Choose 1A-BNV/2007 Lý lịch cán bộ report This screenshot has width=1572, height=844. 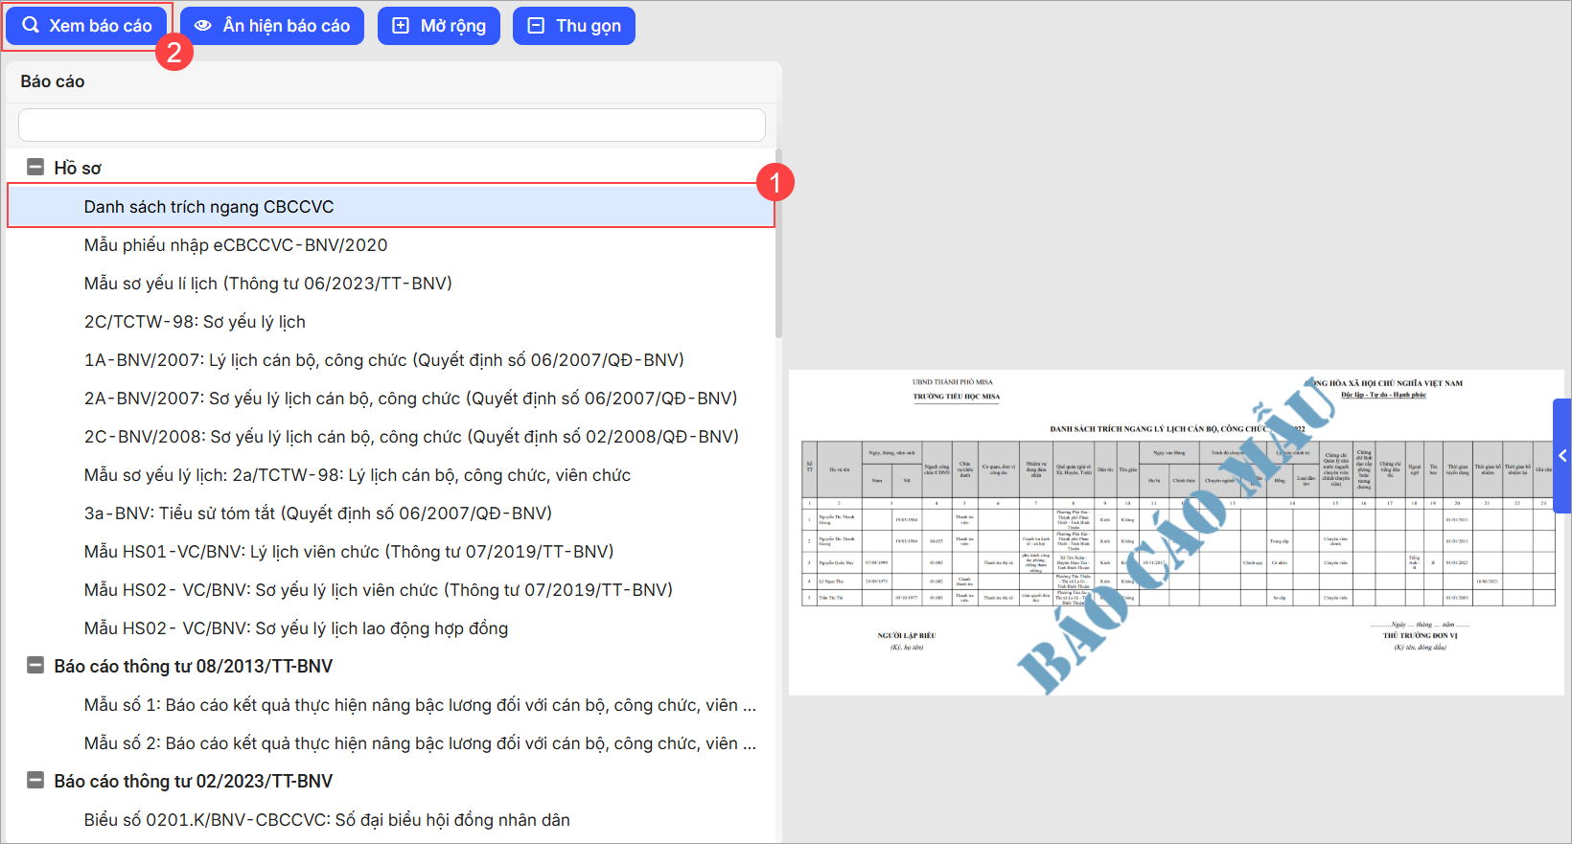[x=383, y=360]
